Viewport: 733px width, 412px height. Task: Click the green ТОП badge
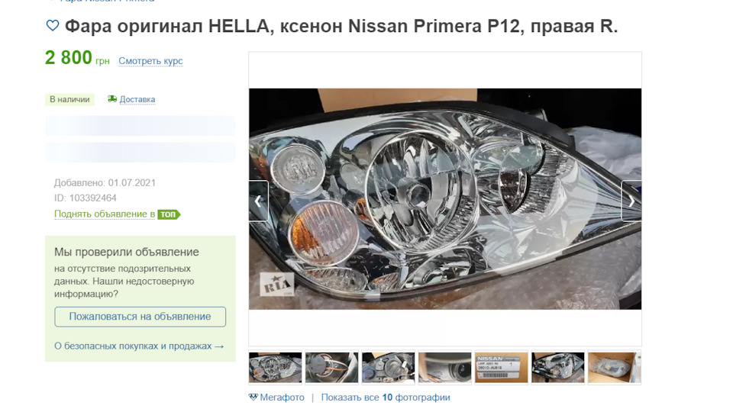169,214
